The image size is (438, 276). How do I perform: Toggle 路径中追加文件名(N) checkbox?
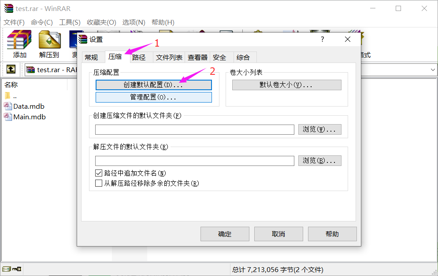pos(99,173)
